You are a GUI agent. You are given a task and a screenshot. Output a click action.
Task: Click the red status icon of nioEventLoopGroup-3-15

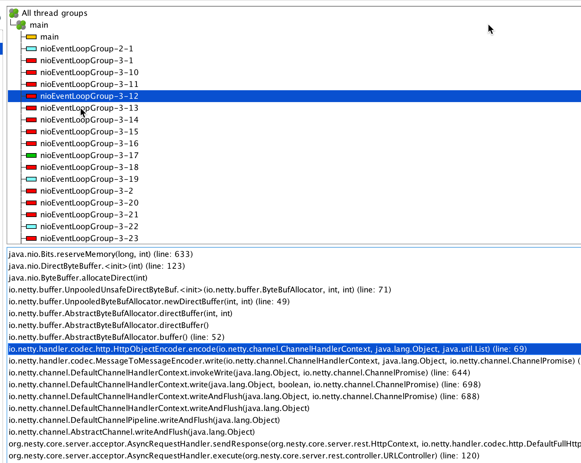pos(31,132)
